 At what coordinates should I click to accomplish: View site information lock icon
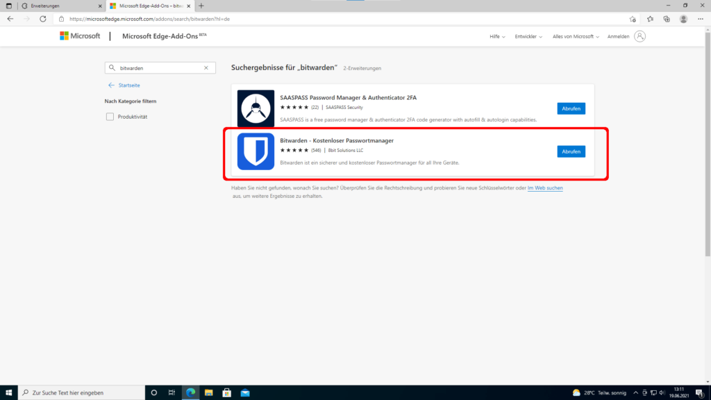click(62, 19)
